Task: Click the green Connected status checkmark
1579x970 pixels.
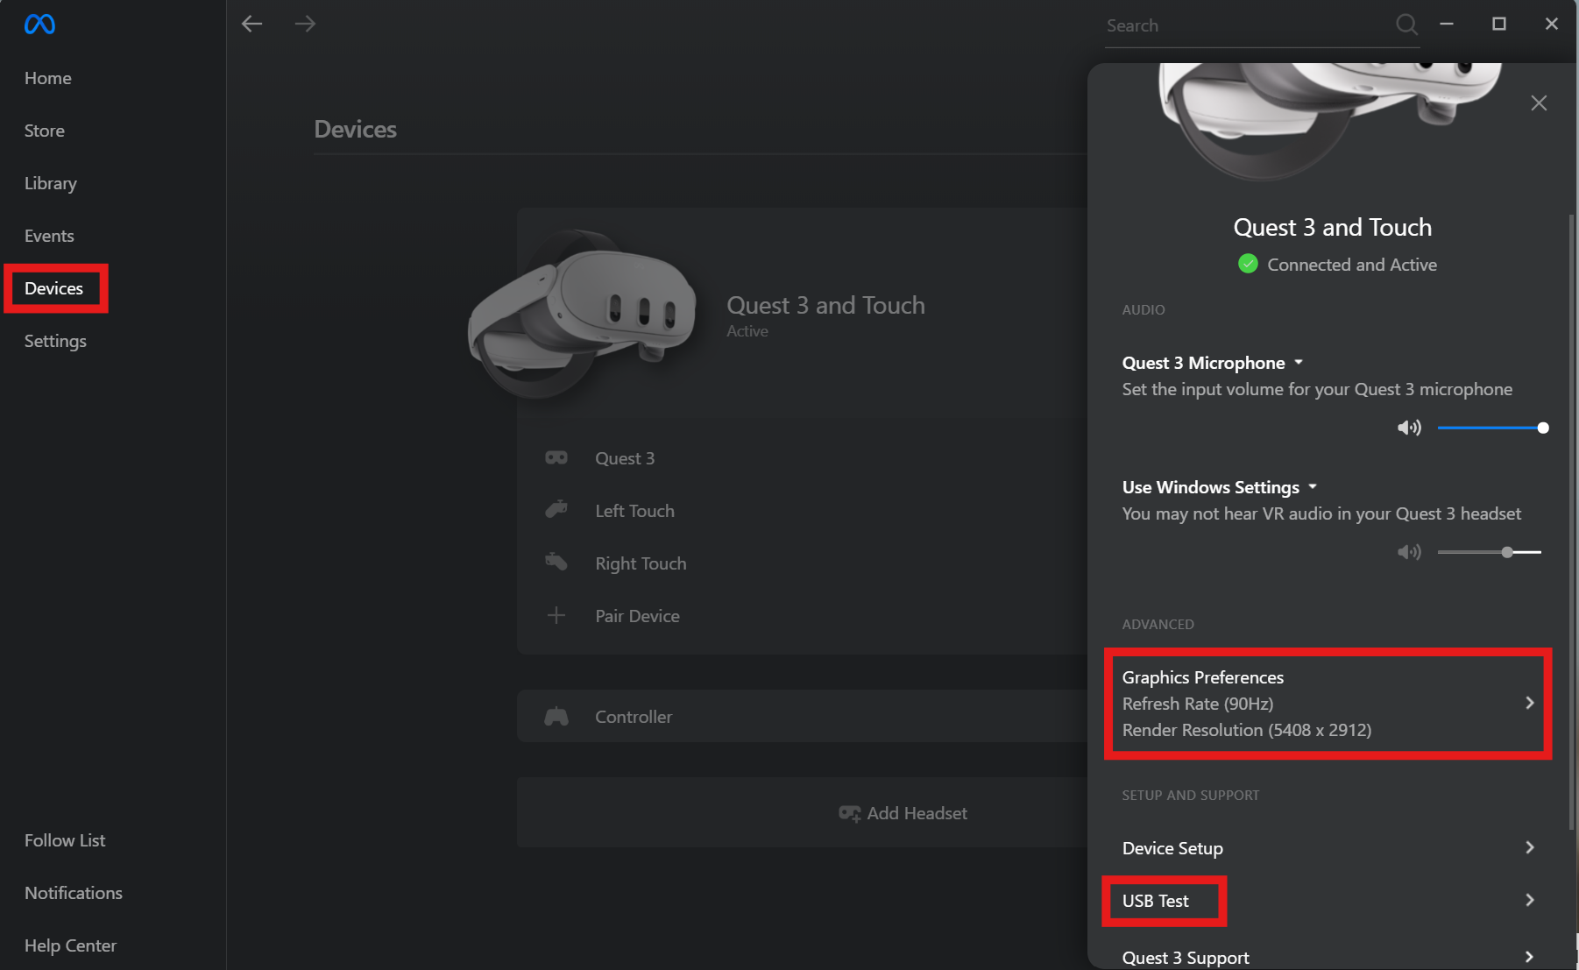Action: (1248, 264)
